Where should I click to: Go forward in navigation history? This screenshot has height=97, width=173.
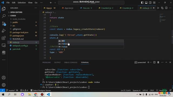(55, 3)
